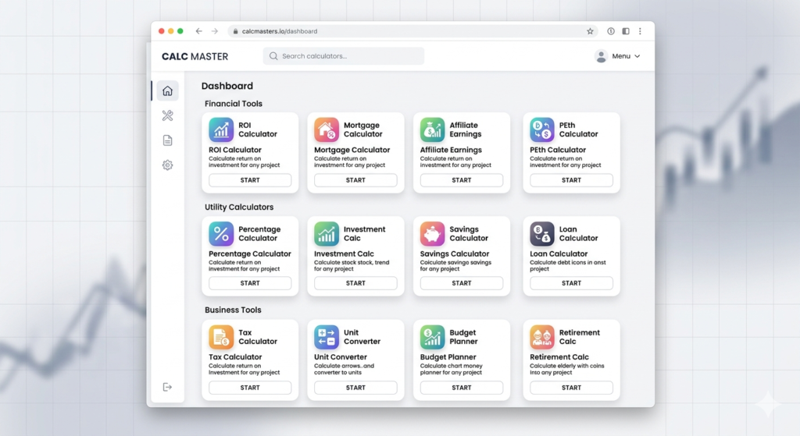Open the documents page from sidebar
The image size is (800, 436).
point(167,140)
